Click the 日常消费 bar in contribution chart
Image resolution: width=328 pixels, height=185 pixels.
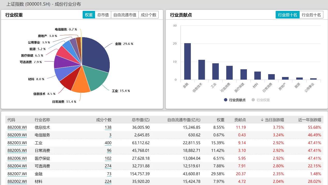(x=271, y=77)
